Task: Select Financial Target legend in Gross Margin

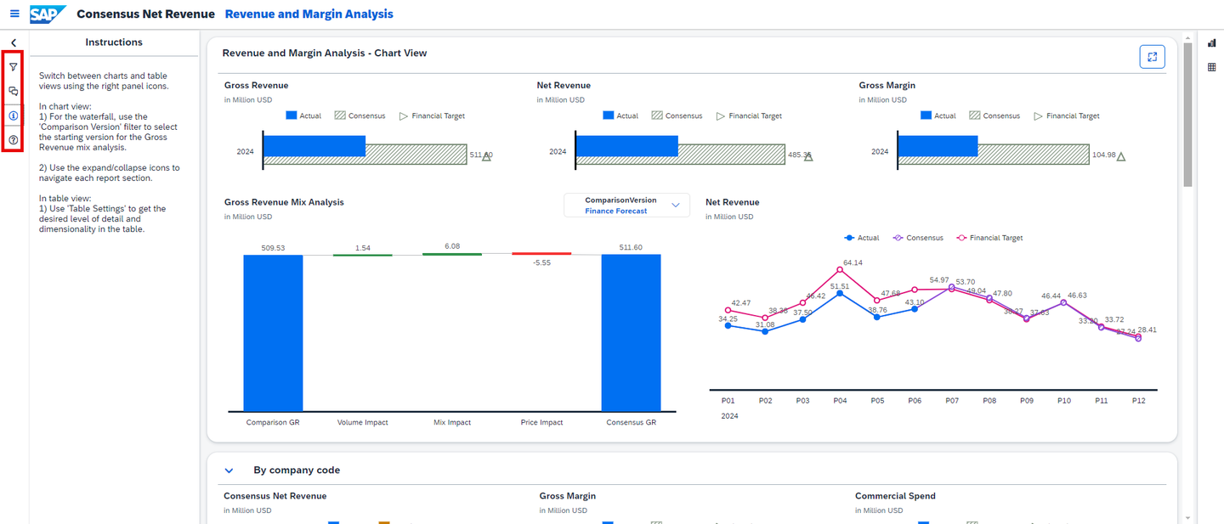Action: click(1066, 116)
